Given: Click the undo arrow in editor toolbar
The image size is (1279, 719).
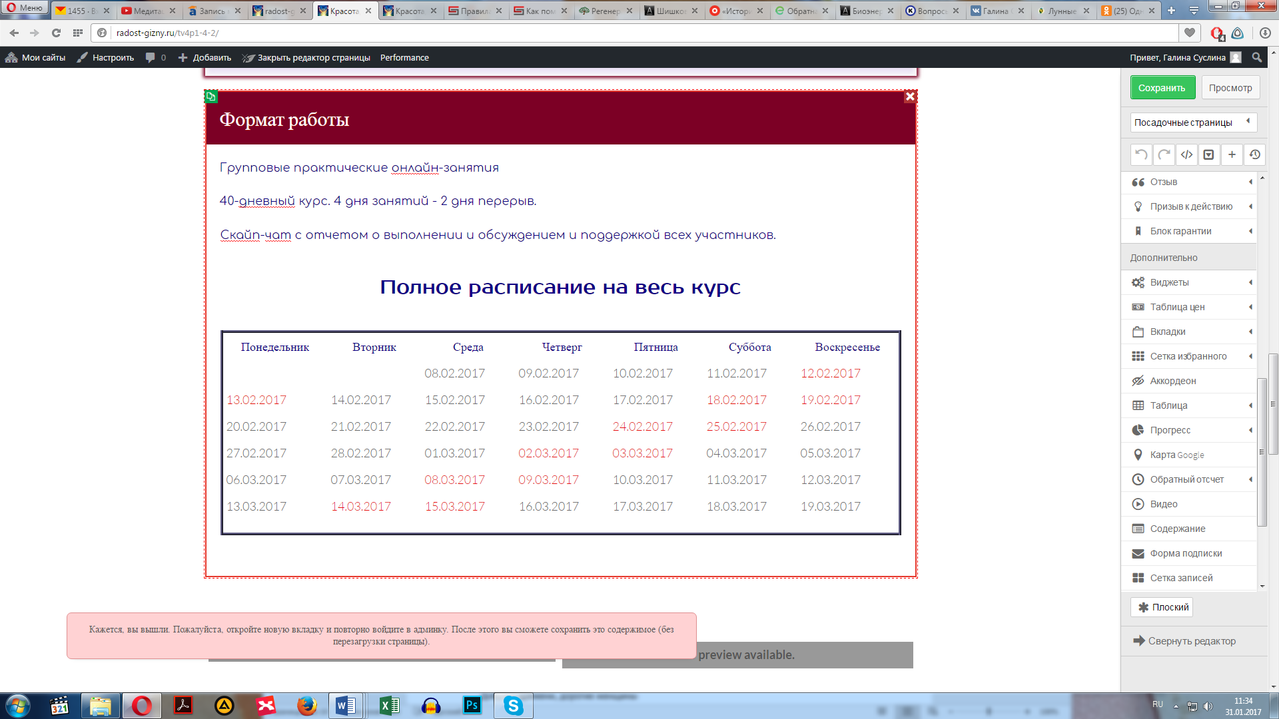Looking at the screenshot, I should tap(1141, 154).
